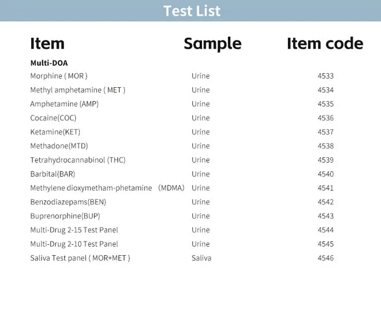The height and width of the screenshot is (335, 381).
Task: Click the Amphetamine (AMP) entry
Action: [64, 104]
